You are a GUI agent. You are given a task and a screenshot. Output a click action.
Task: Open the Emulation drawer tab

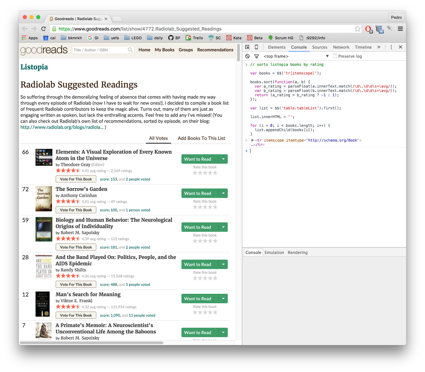click(x=274, y=253)
